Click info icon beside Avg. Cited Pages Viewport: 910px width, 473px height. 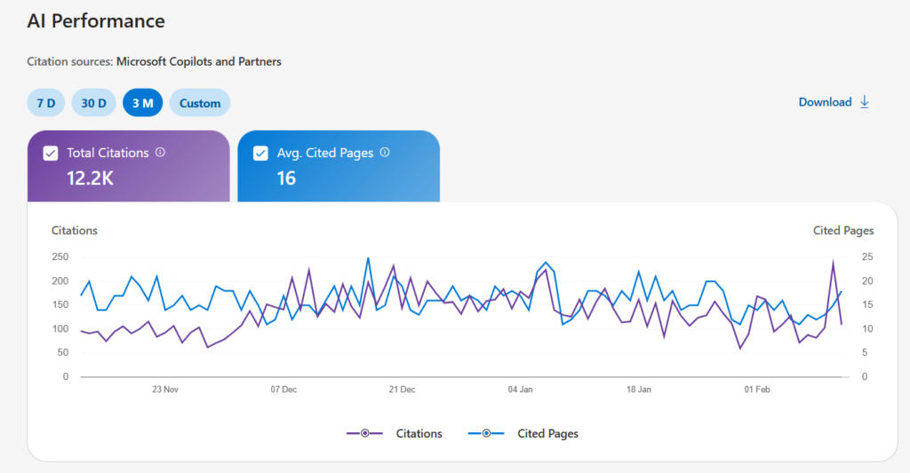(x=385, y=153)
